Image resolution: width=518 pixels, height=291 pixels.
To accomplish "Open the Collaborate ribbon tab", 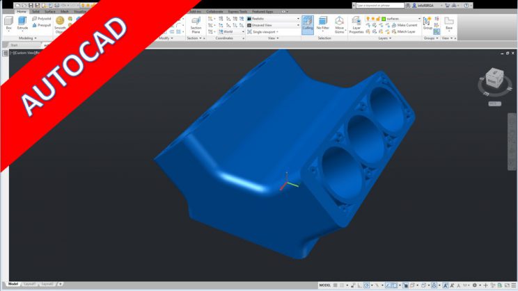I will [214, 12].
